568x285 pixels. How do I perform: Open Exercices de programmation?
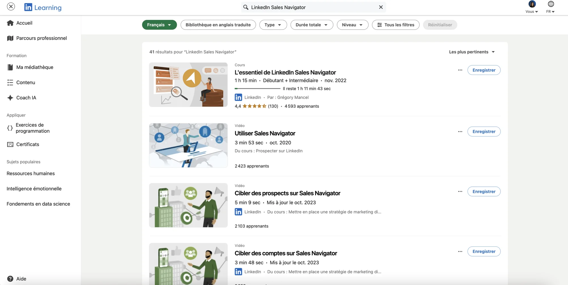click(28, 128)
